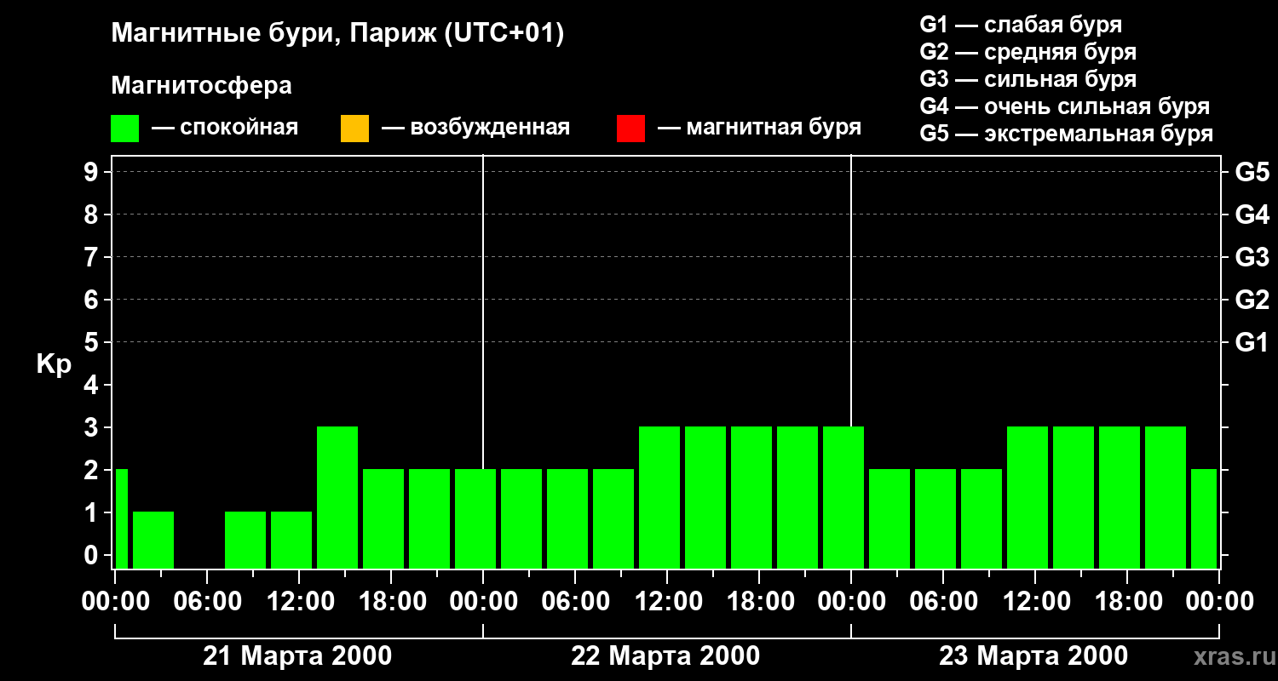
Task: Select the legend label "— возбужденная"
Action: pyautogui.click(x=475, y=128)
